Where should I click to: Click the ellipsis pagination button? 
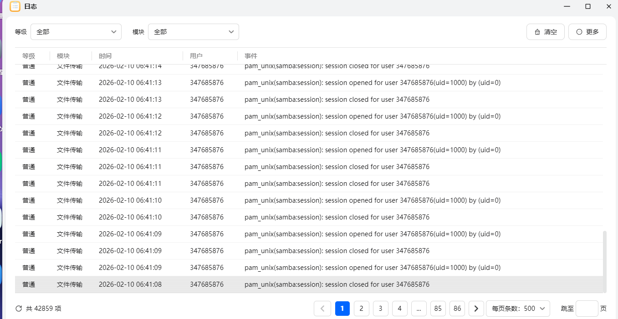point(419,309)
